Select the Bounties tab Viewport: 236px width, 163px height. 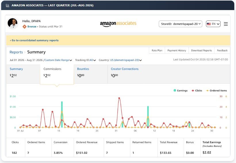pyautogui.click(x=91, y=74)
